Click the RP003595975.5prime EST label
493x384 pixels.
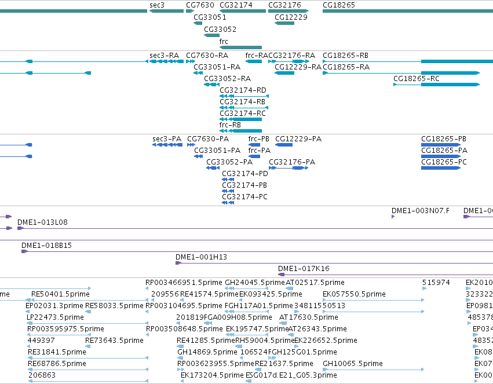click(65, 330)
